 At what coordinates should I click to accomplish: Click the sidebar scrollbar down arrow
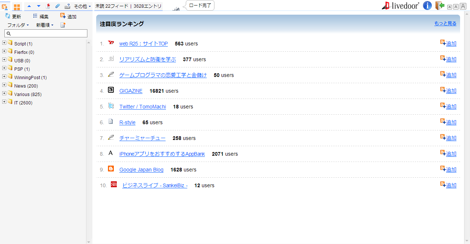click(88, 241)
